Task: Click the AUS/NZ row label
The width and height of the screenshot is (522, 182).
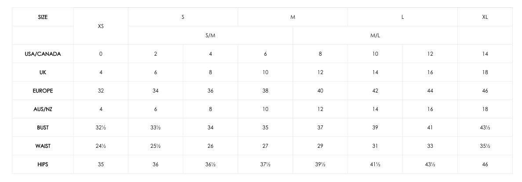Action: [43, 109]
